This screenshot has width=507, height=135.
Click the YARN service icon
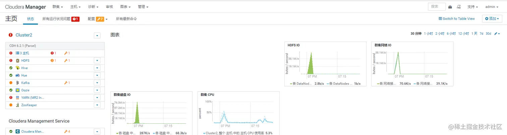[18, 97]
